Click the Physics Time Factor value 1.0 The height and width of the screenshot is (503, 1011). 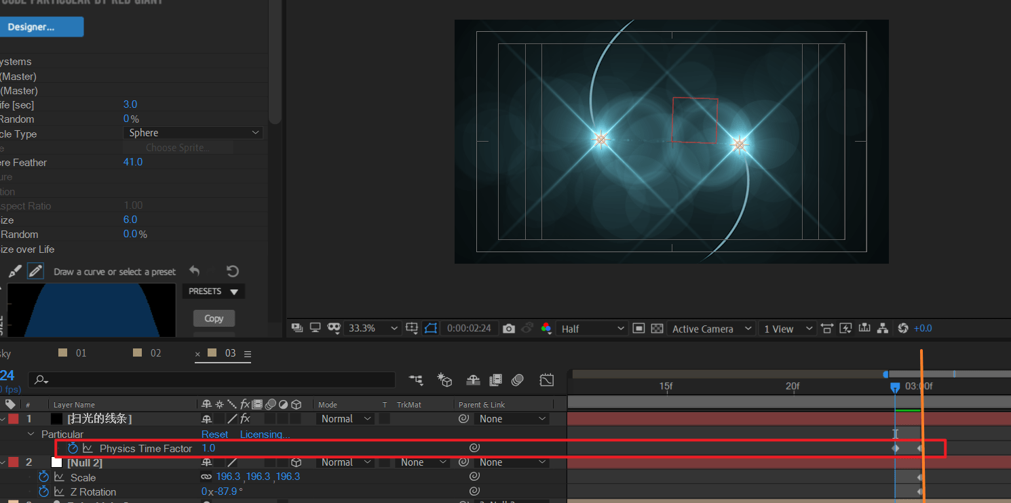click(x=208, y=448)
